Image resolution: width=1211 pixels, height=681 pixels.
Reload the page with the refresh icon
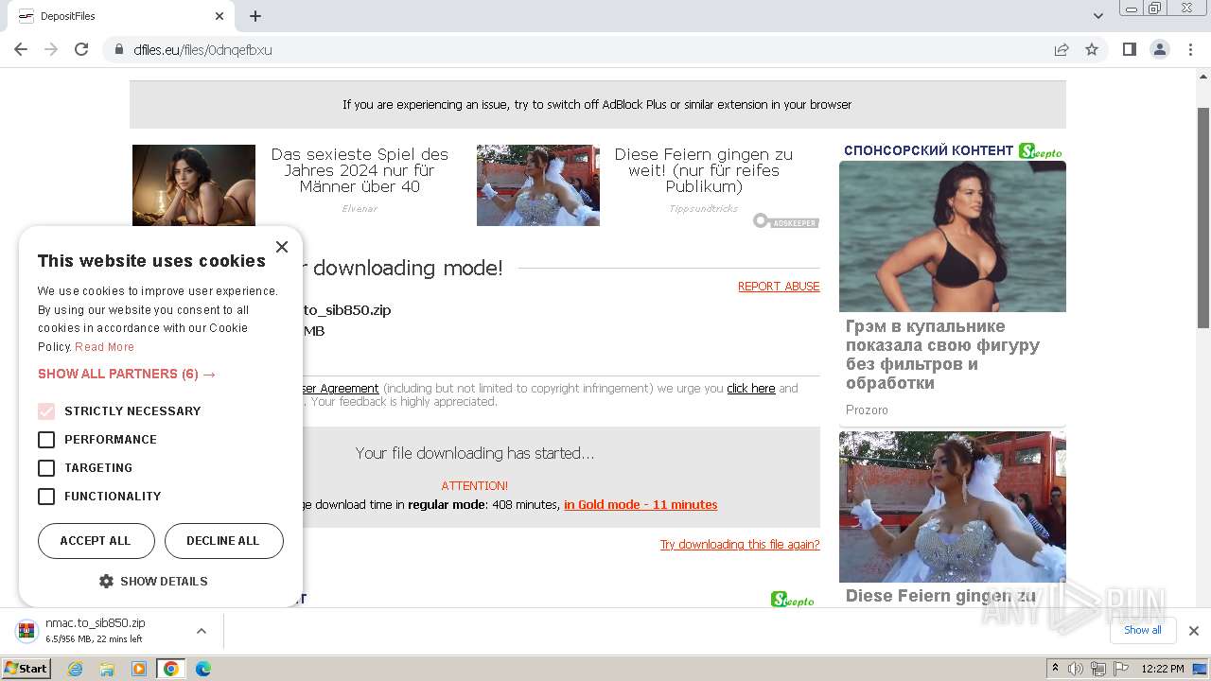pos(81,49)
